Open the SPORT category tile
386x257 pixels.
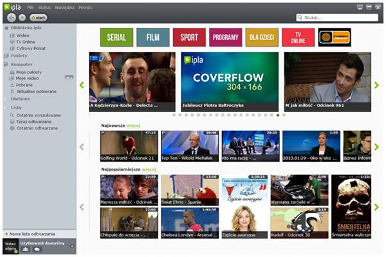[x=189, y=37]
